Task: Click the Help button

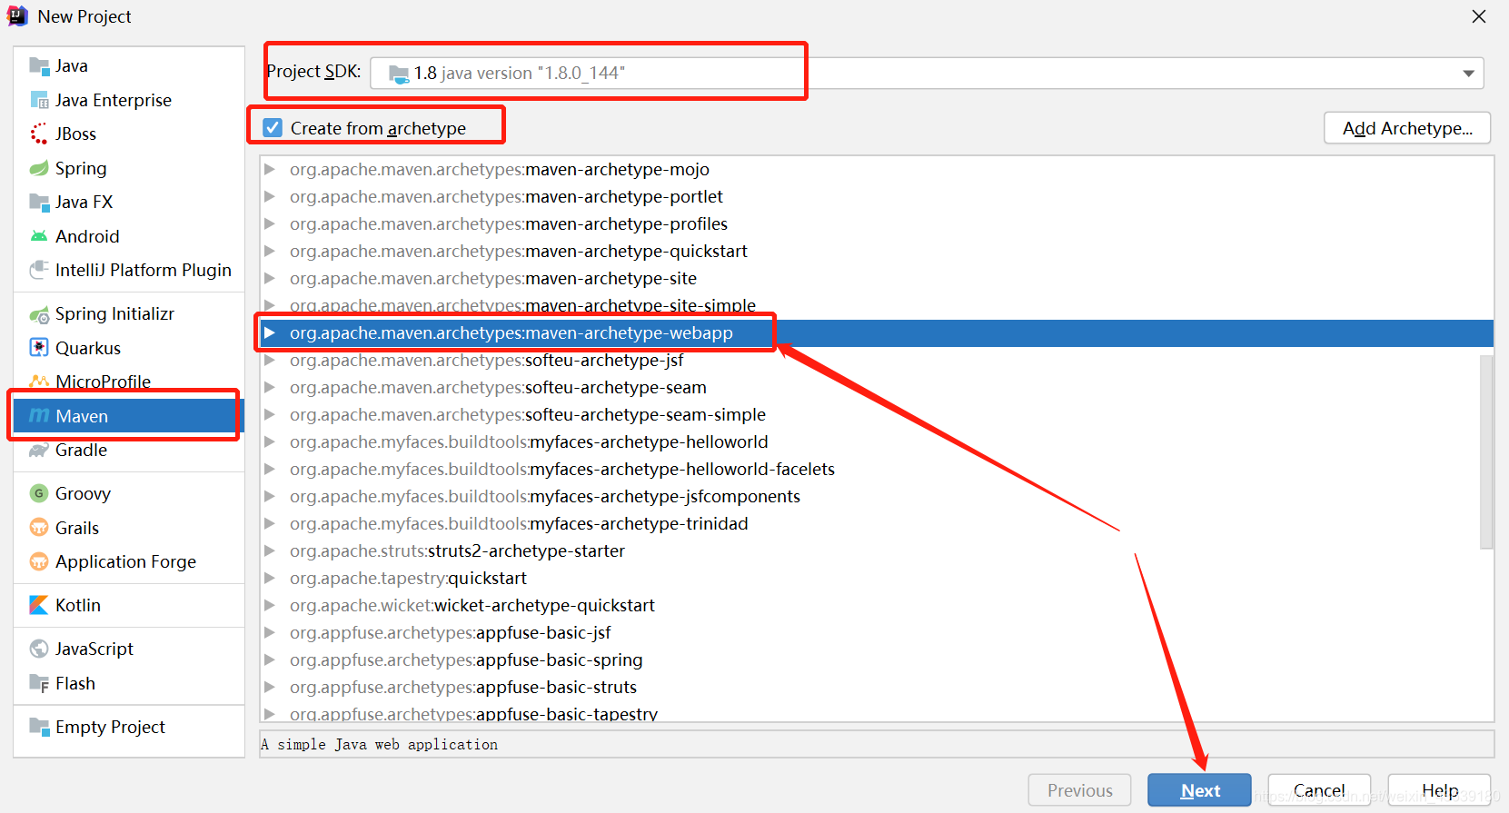Action: pos(1439,790)
